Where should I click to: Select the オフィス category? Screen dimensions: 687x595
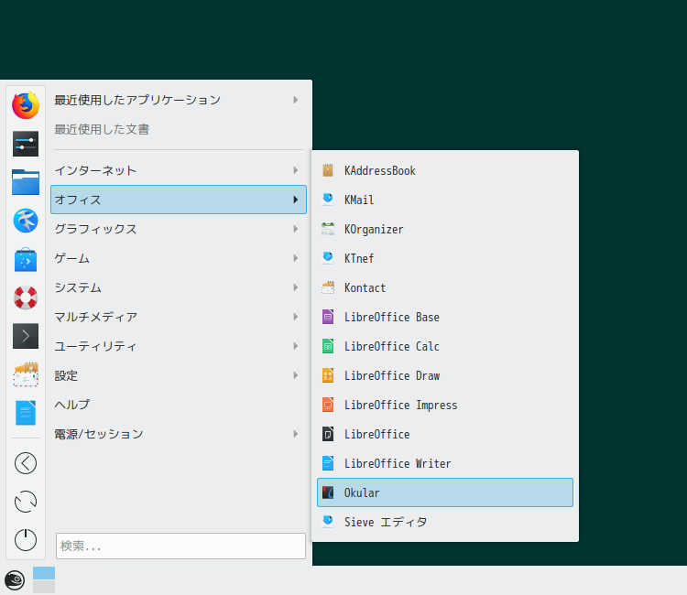tap(179, 200)
